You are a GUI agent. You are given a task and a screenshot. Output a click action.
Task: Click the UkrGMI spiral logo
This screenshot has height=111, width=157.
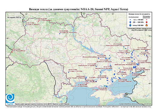click(x=10, y=98)
